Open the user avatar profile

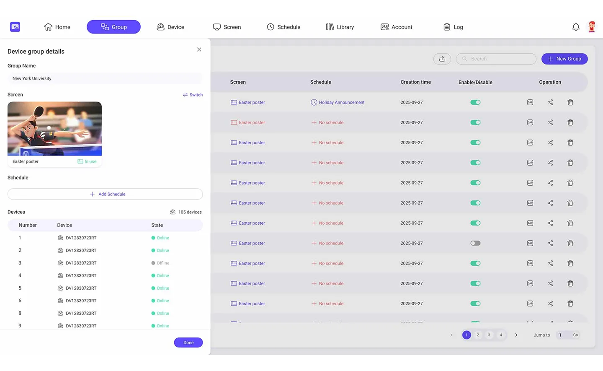point(591,27)
